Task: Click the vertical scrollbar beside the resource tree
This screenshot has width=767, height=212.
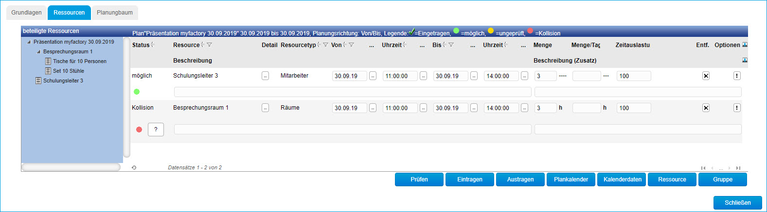Action: pyautogui.click(x=127, y=97)
